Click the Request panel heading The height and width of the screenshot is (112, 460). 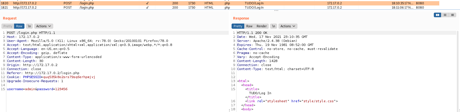point(10,18)
